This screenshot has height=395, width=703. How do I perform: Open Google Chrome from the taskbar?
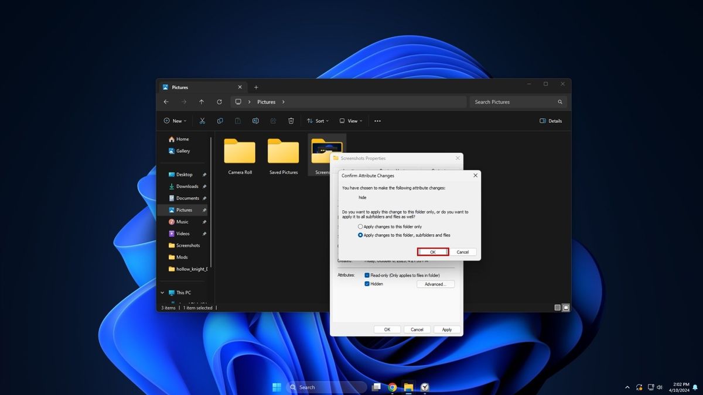392,387
